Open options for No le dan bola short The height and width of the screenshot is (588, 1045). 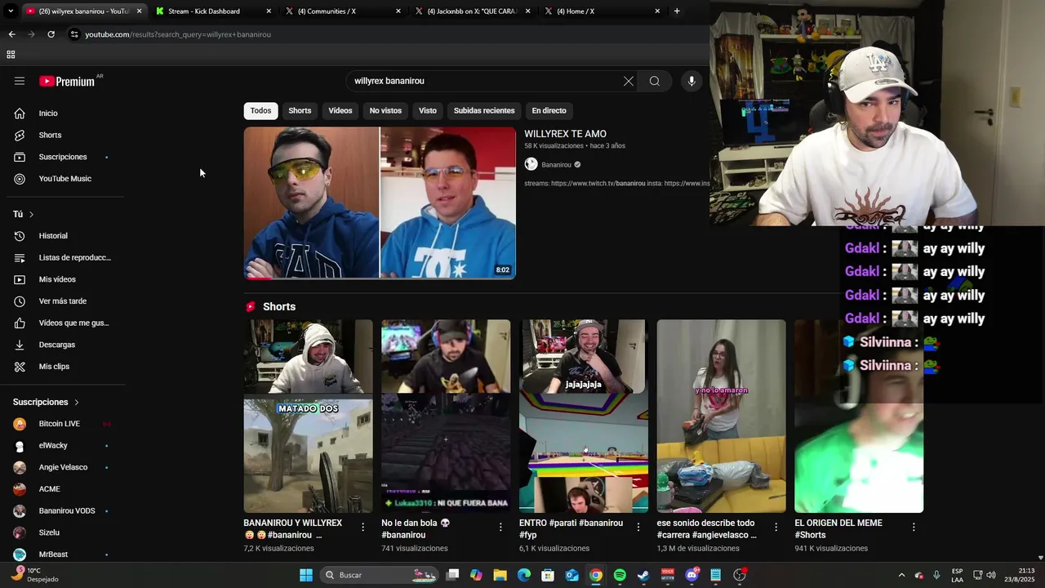tap(500, 528)
